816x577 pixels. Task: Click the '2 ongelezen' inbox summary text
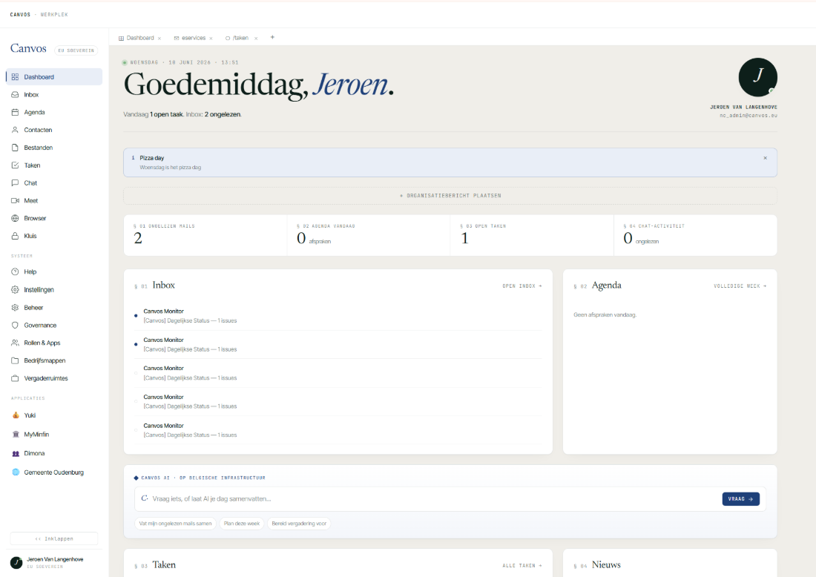223,114
